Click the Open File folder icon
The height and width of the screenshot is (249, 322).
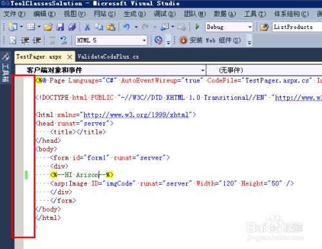(48, 27)
